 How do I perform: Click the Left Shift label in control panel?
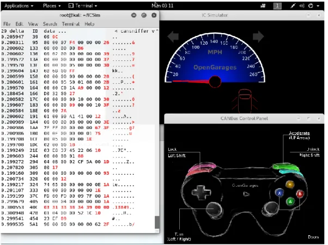[x=177, y=156]
